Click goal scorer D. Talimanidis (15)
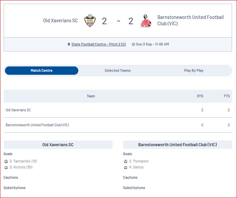The width and height of the screenshot is (237, 198). coord(23,161)
